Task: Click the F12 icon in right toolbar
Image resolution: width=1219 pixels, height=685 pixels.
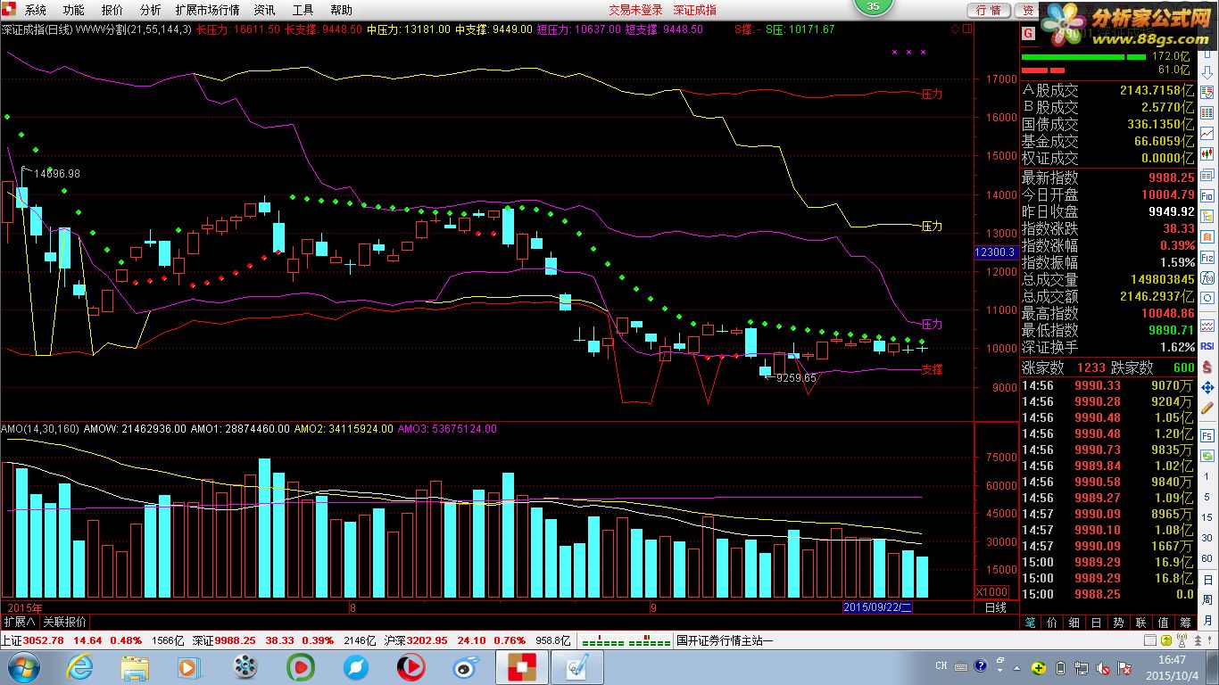Action: point(1207,257)
